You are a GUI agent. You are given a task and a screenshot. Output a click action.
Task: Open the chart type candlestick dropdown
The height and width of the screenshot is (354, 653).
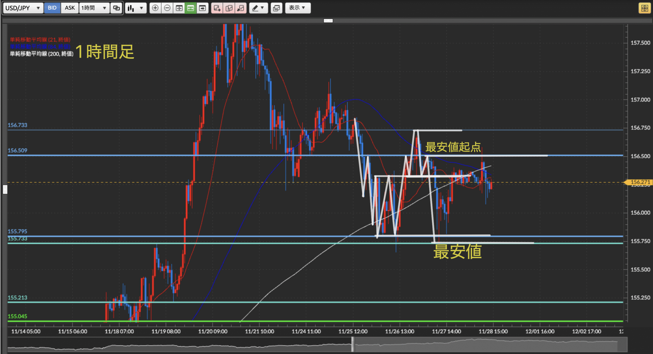(136, 8)
